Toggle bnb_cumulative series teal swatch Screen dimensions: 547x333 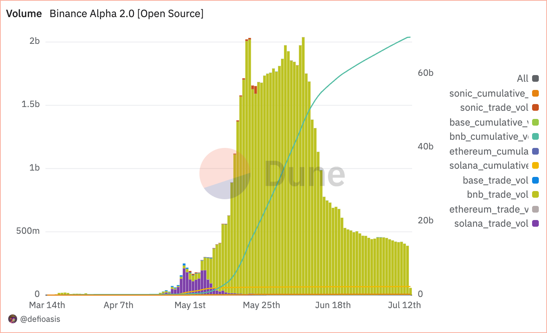[535, 136]
